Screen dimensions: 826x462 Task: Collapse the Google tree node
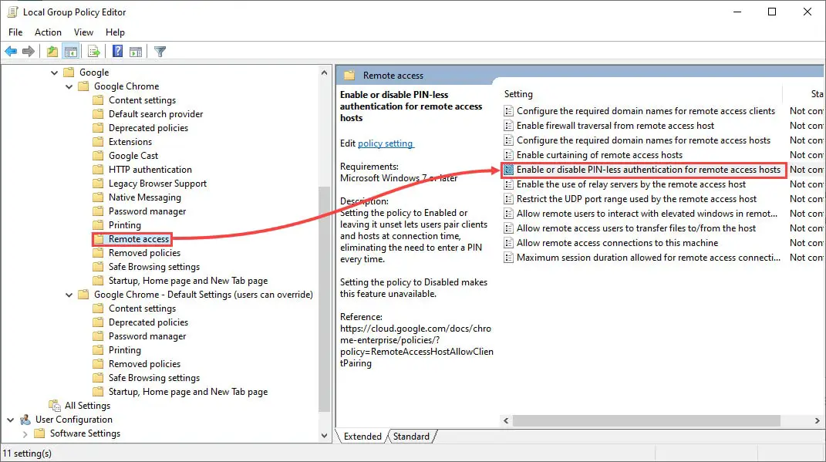click(x=54, y=73)
